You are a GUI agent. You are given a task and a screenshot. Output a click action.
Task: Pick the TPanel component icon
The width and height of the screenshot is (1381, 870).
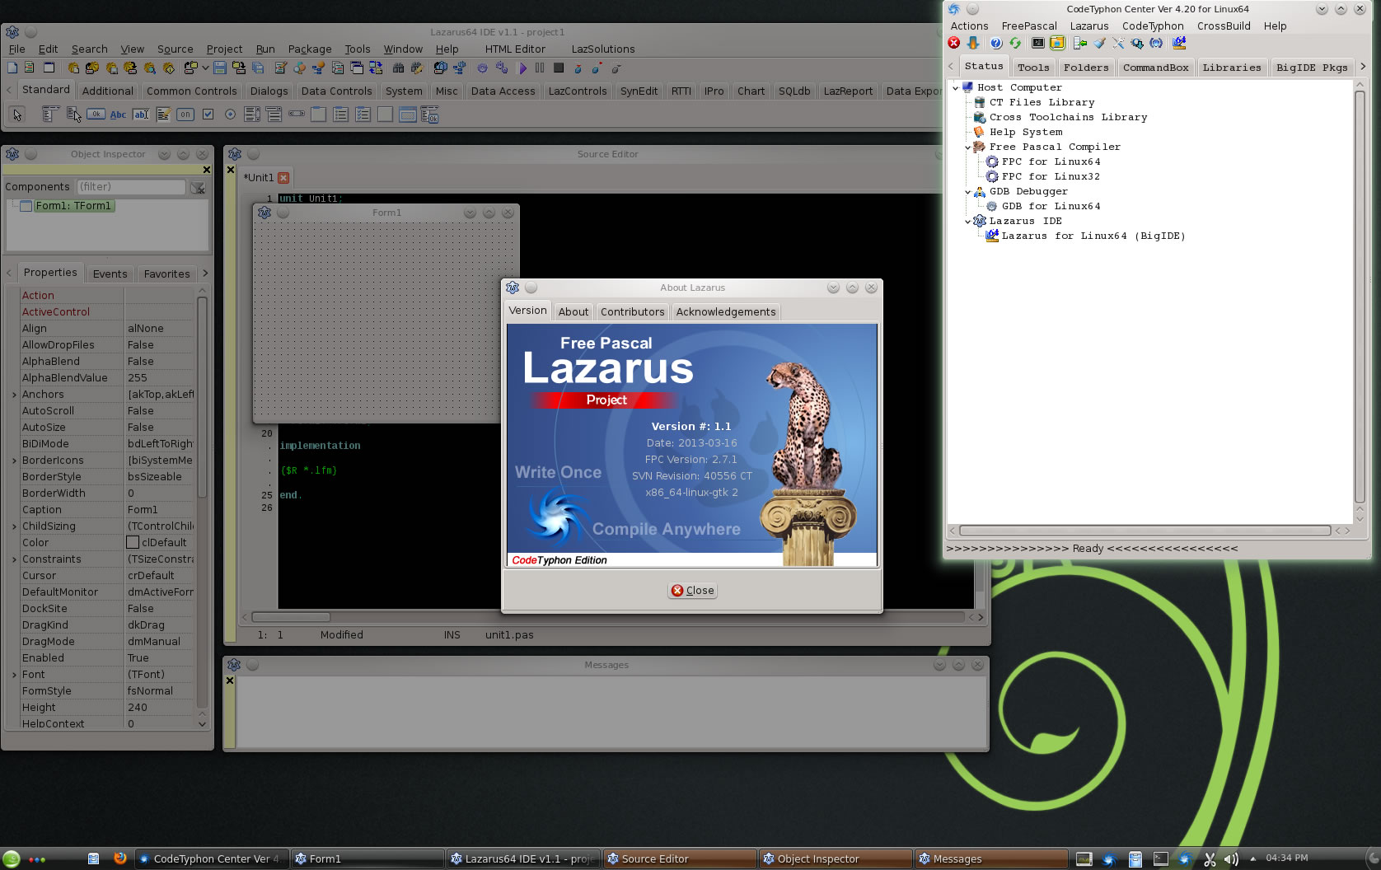[385, 115]
